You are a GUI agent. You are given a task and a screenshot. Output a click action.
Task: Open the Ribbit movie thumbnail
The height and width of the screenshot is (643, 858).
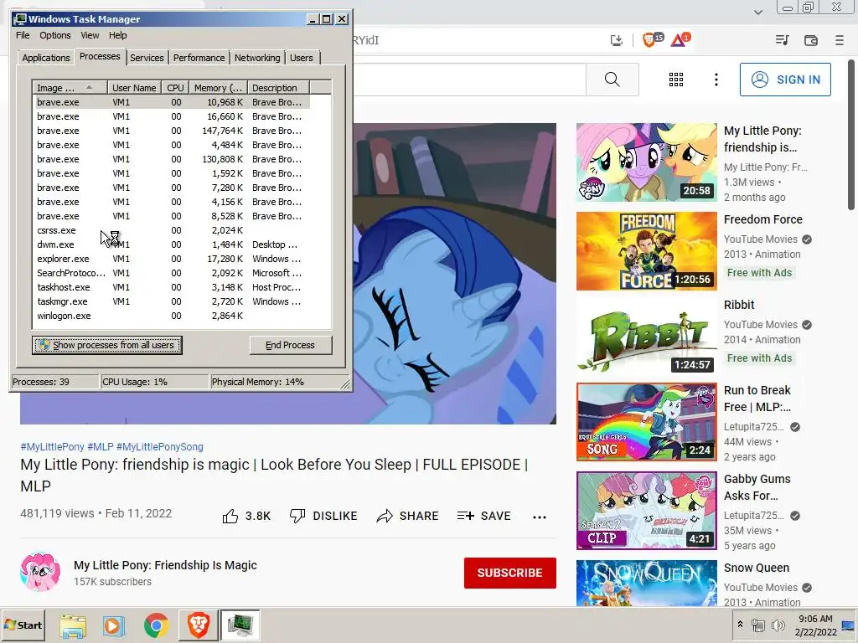coord(646,337)
